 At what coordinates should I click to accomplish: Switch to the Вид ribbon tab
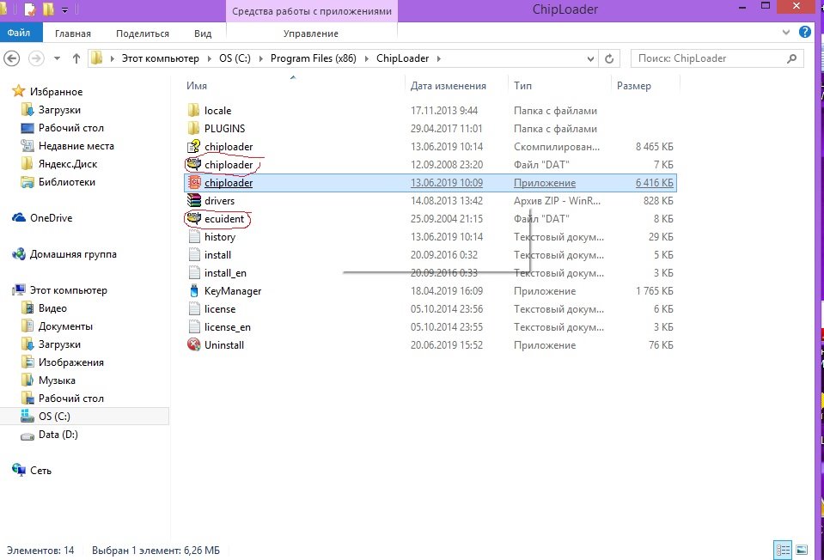pyautogui.click(x=203, y=33)
